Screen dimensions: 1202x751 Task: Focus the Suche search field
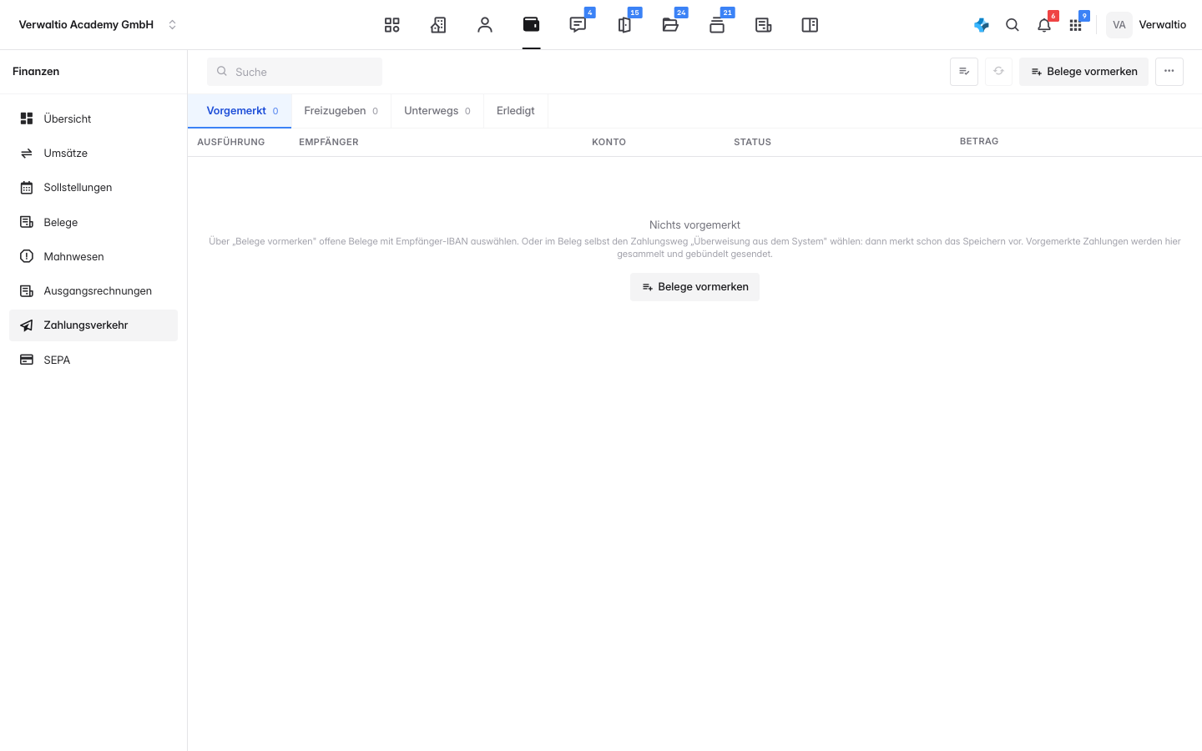(x=295, y=72)
